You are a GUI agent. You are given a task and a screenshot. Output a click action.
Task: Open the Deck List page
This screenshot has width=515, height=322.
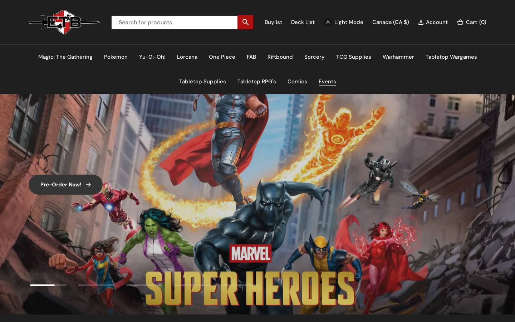[303, 22]
